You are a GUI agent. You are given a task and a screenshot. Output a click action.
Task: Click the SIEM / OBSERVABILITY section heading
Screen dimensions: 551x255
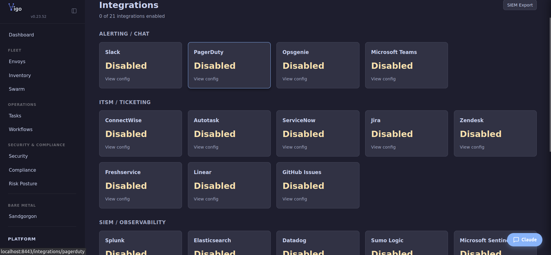click(132, 222)
